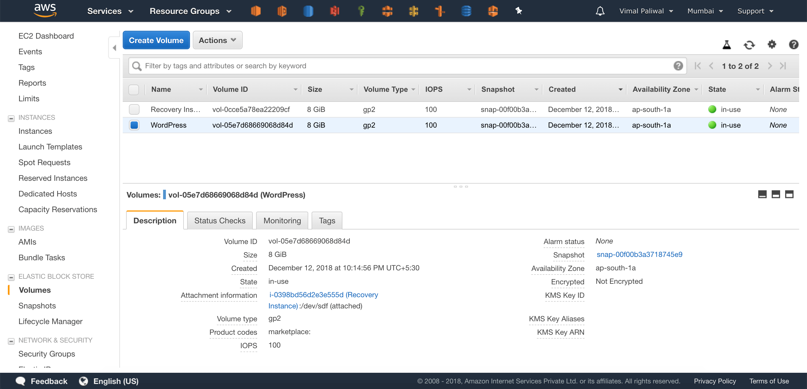Refresh the volumes list
This screenshot has height=389, width=807.
click(749, 45)
